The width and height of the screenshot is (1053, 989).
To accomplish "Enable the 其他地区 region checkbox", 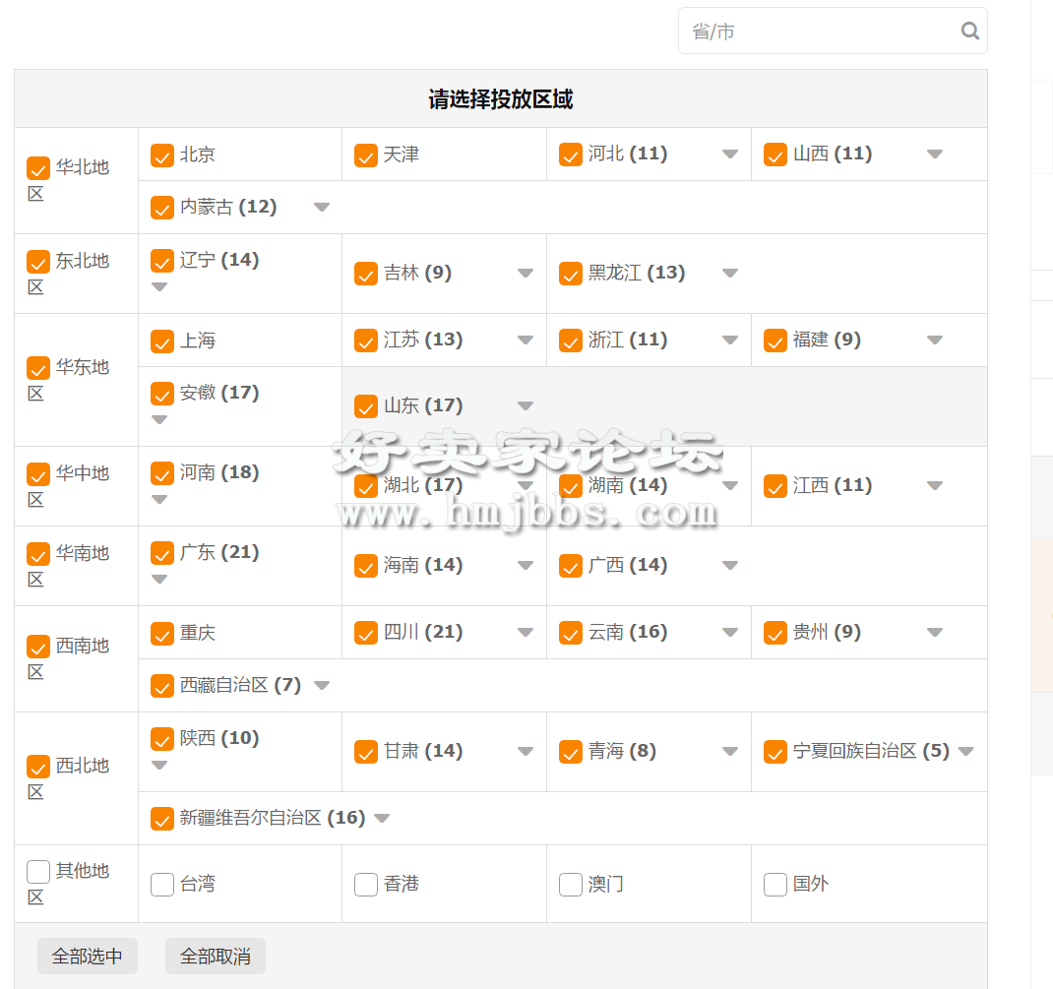I will point(38,872).
